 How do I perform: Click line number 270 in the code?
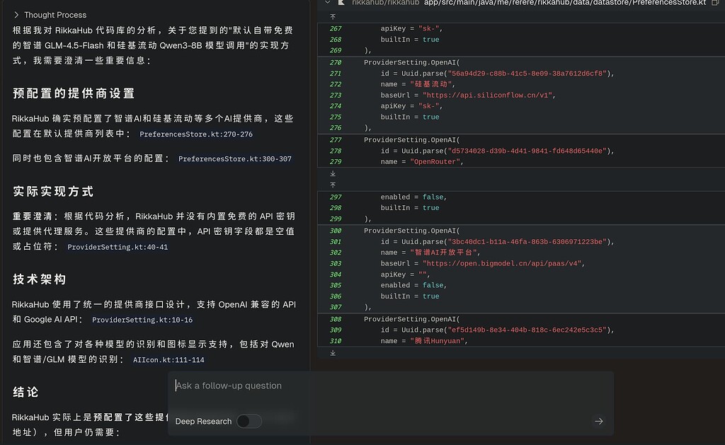click(336, 62)
